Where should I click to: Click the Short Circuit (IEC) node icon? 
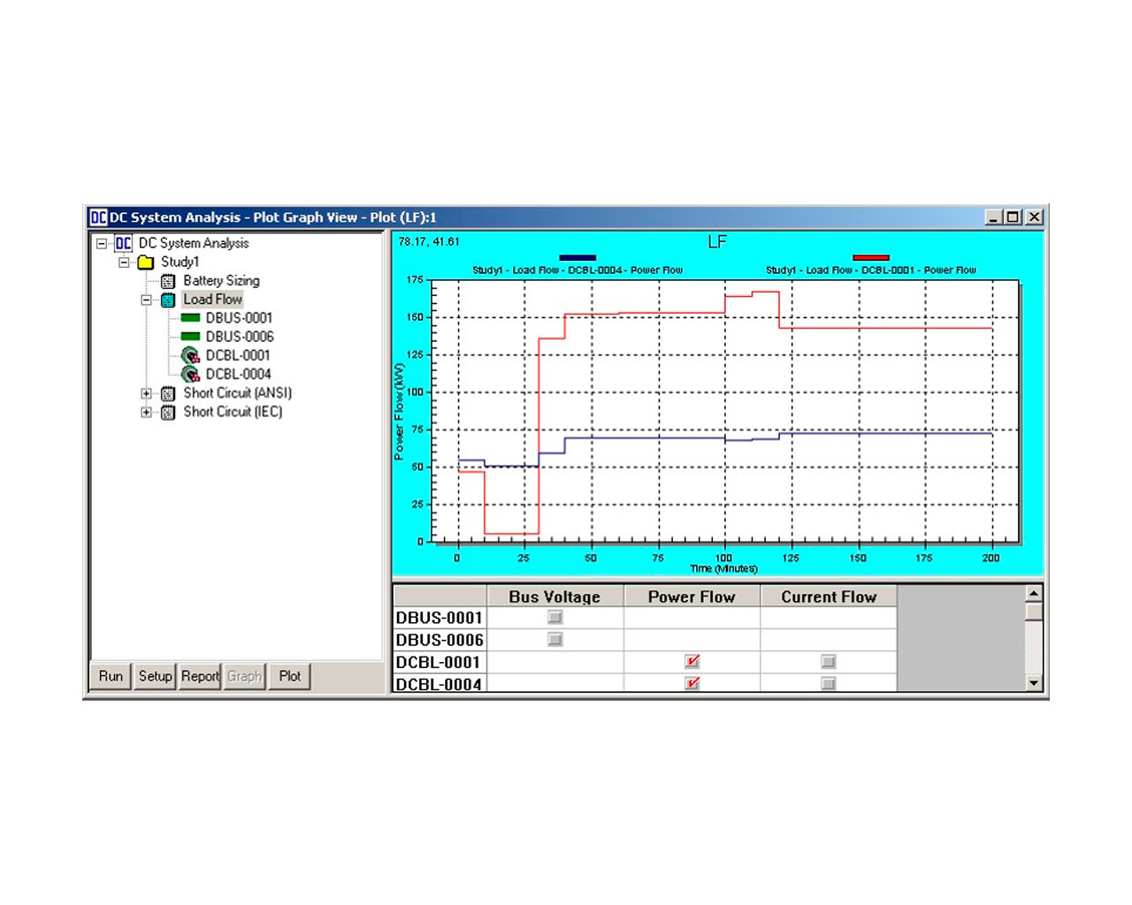168,412
